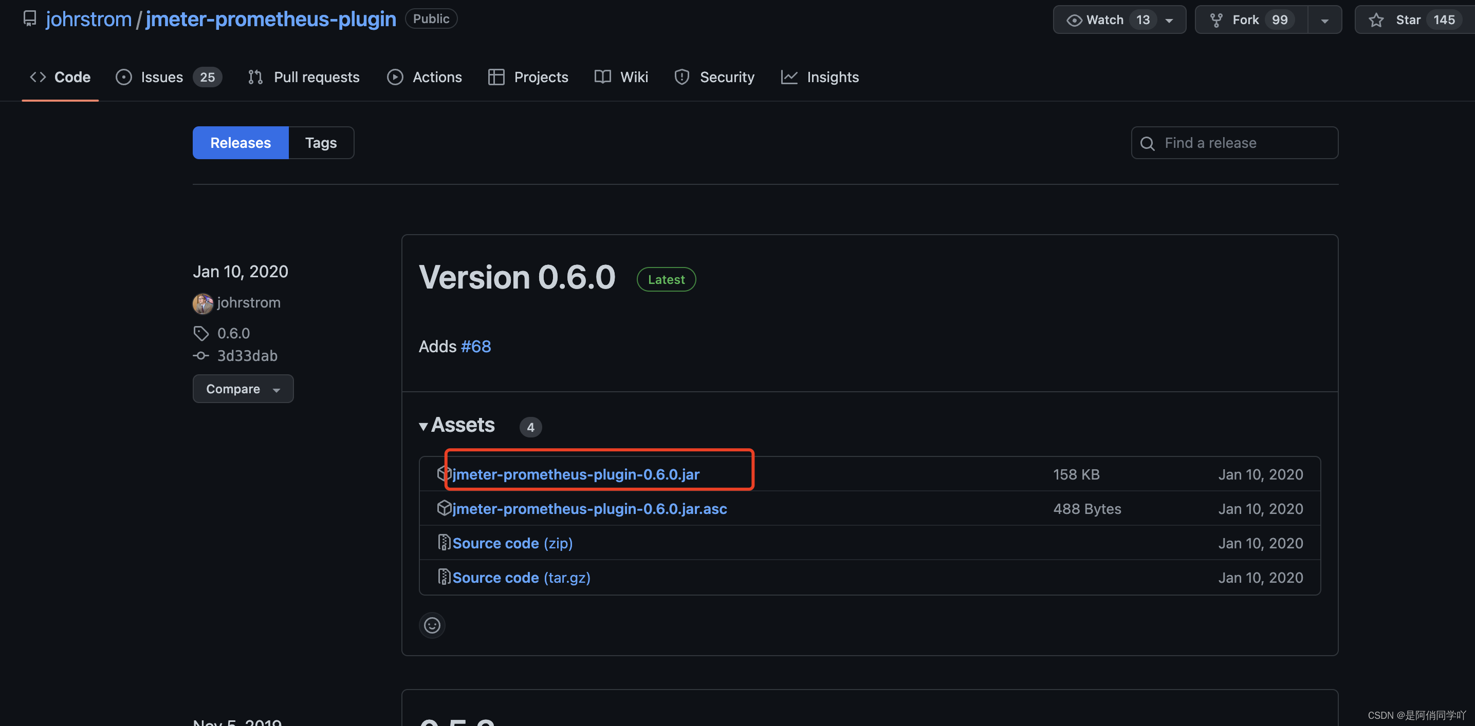Star the repository
Viewport: 1475px width, 726px height.
click(1414, 20)
